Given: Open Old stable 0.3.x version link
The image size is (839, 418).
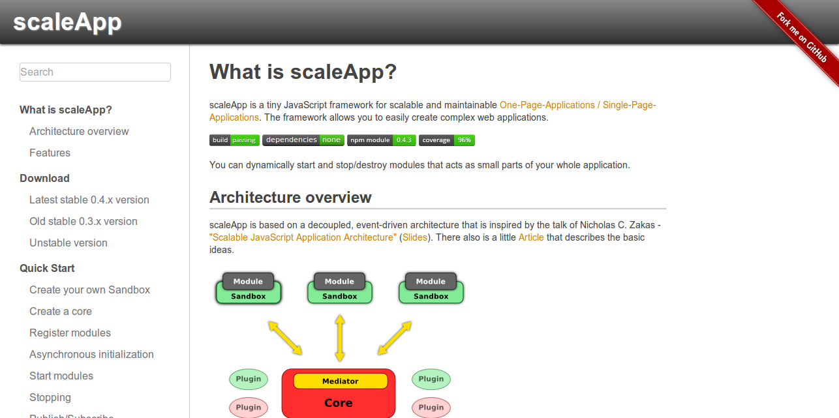Looking at the screenshot, I should point(84,221).
